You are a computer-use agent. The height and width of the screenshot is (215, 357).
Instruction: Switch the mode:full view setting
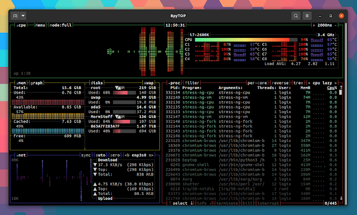[61, 25]
